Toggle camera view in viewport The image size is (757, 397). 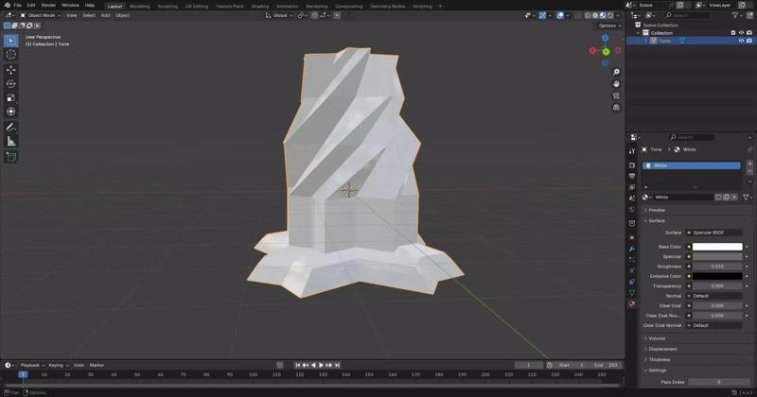[x=616, y=95]
